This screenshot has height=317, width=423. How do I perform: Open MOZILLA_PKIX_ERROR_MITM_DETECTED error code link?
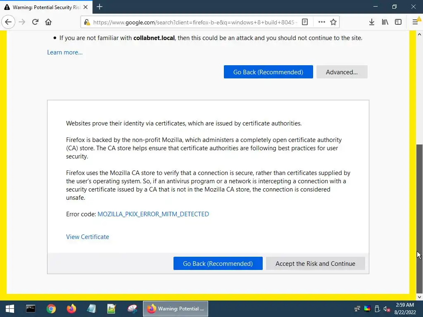[x=153, y=214]
